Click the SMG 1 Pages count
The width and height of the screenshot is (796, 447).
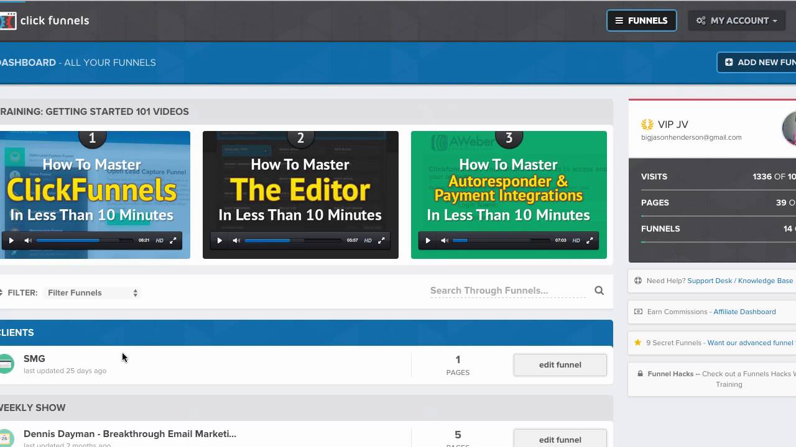click(458, 365)
